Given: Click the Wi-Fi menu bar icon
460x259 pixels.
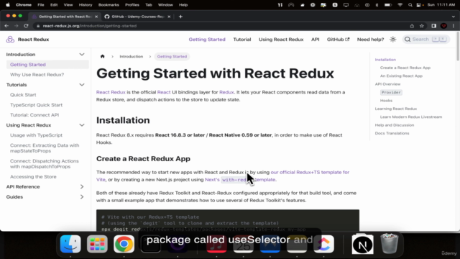Looking at the screenshot, I should [400, 5].
